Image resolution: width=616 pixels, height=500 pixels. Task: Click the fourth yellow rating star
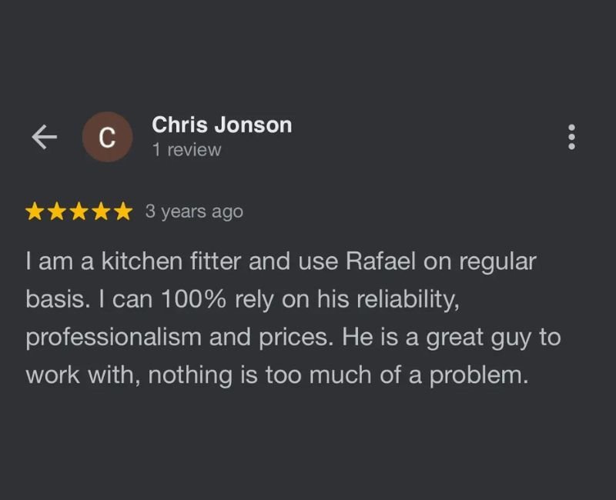coord(100,212)
